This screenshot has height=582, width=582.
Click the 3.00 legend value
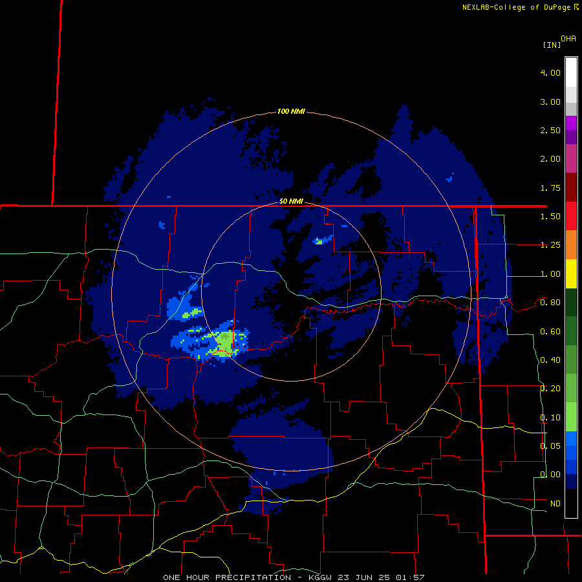tap(550, 102)
